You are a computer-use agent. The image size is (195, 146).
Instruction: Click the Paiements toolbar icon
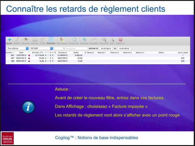tap(104, 40)
